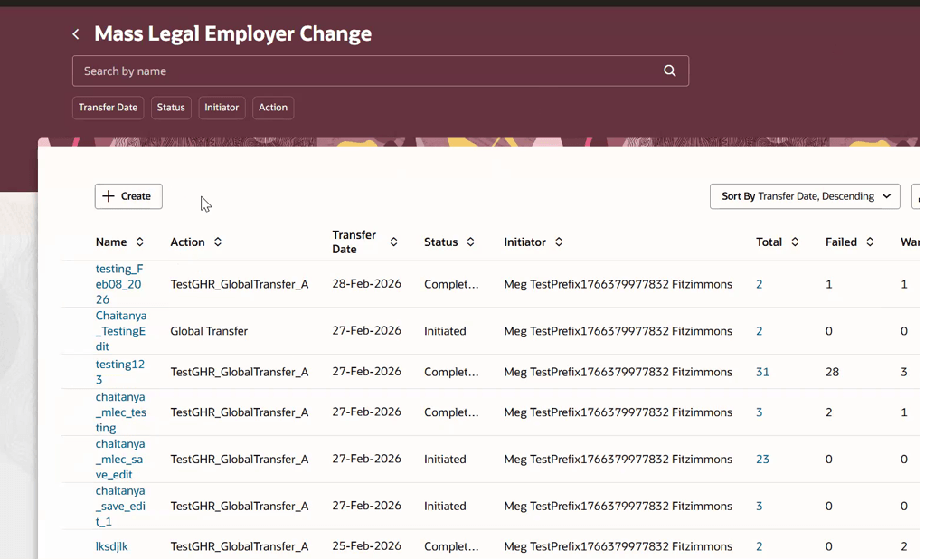925x559 pixels.
Task: Open Total count 23 for chaitanya_mlec_save_edit
Action: [x=763, y=459]
